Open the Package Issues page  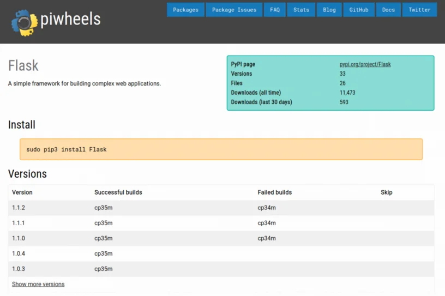pyautogui.click(x=234, y=10)
